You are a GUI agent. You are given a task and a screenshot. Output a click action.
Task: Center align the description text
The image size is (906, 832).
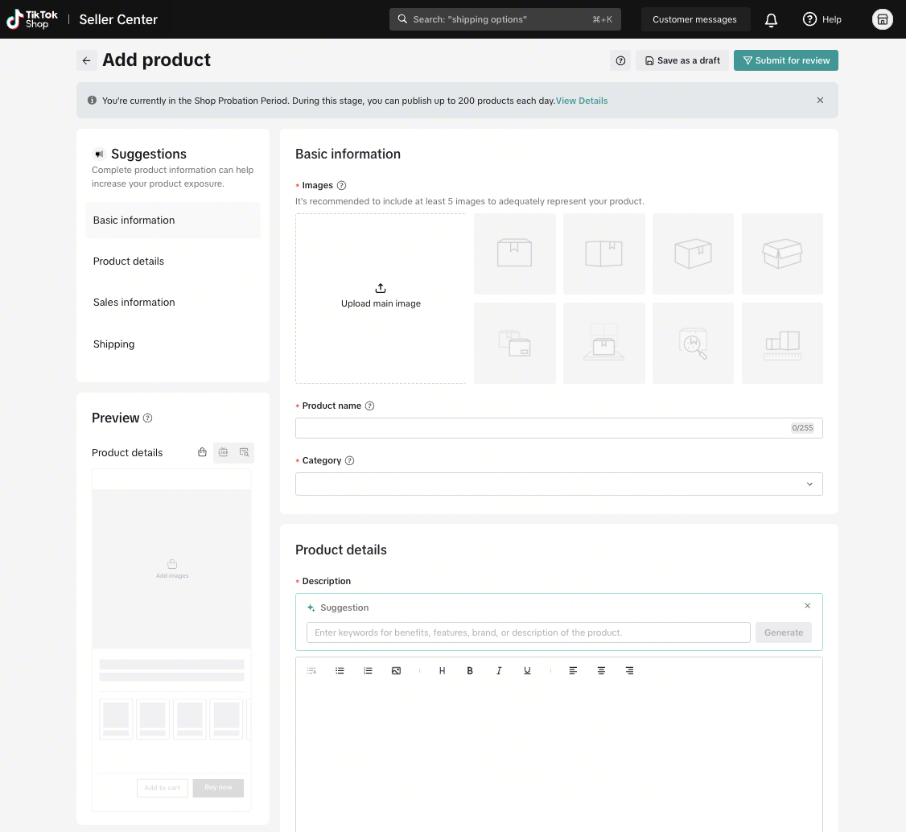[601, 670]
